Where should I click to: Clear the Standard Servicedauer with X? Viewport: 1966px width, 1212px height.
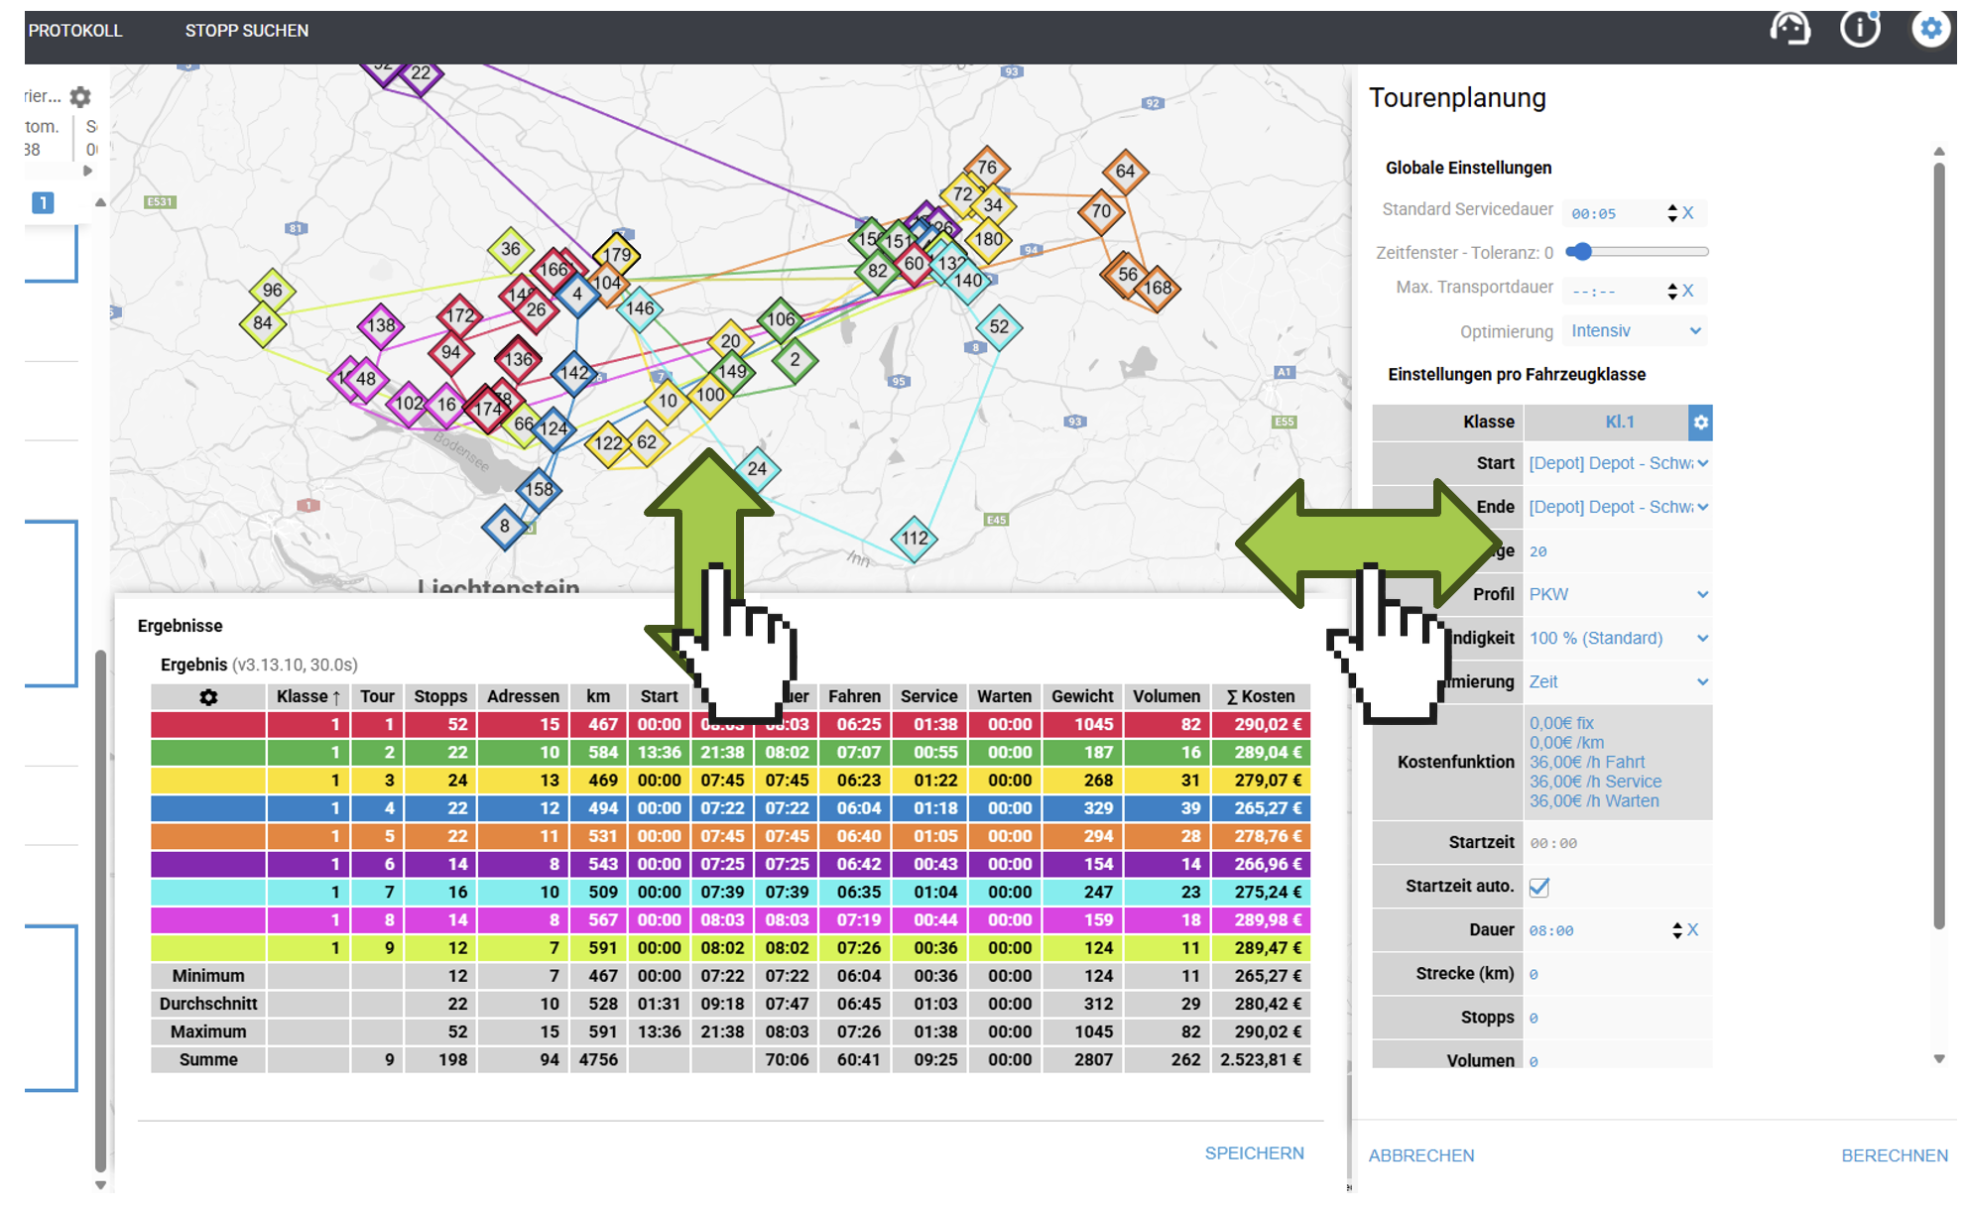click(1688, 213)
